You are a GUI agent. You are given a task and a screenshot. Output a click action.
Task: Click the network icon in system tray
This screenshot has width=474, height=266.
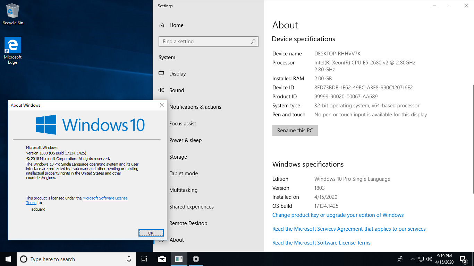pyautogui.click(x=421, y=259)
